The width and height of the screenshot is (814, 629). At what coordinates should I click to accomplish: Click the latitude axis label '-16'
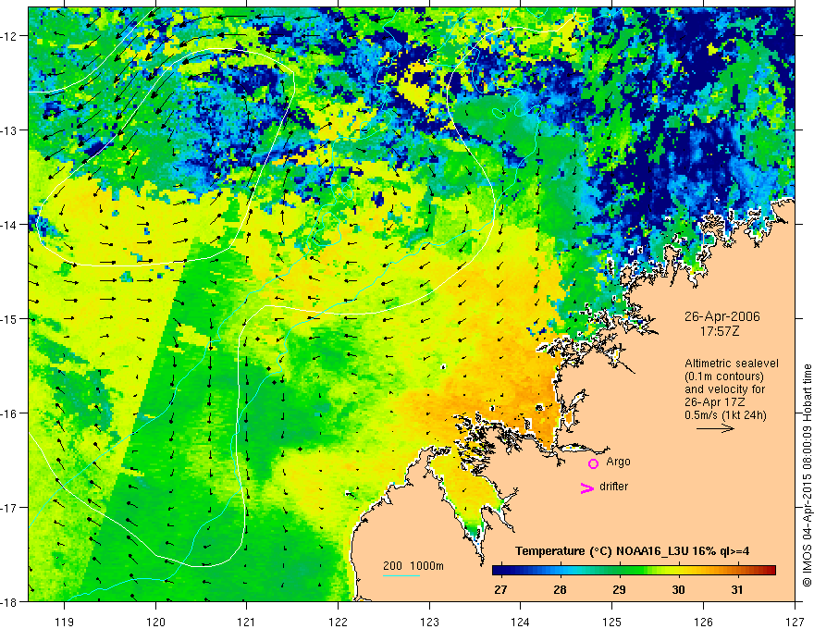click(11, 413)
